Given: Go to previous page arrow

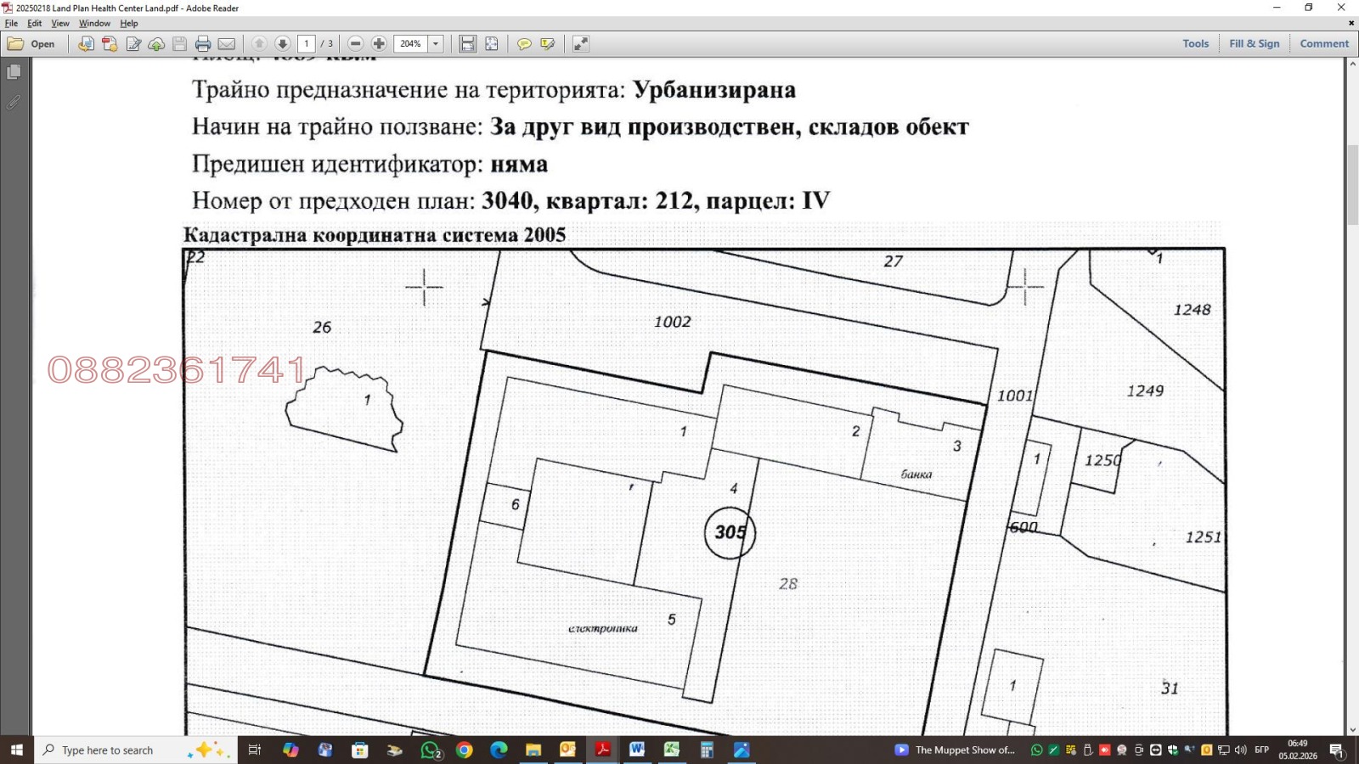Looking at the screenshot, I should [x=260, y=44].
